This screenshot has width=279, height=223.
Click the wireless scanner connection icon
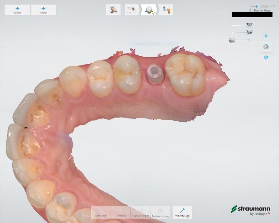point(256,6)
